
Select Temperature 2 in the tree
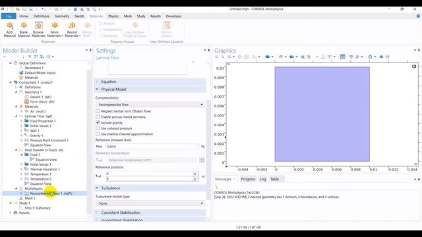[41, 178]
